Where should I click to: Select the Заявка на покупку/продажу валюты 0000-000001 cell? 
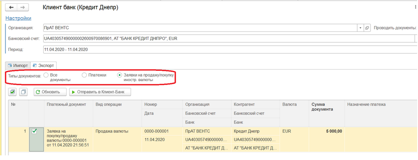(x=68, y=139)
